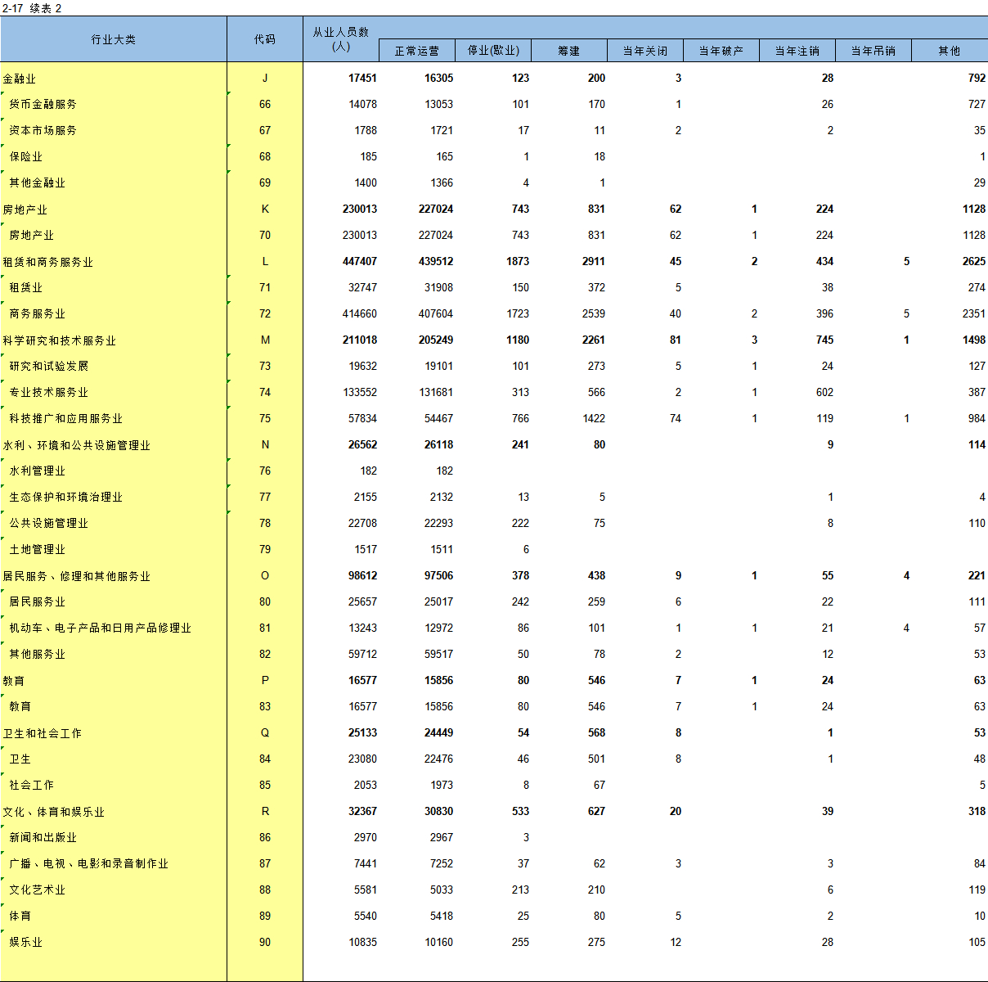The image size is (988, 982).
Task: Select the 筹建 column header
Action: 569,51
